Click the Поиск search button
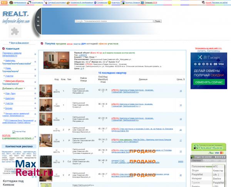The width and height of the screenshot is (231, 187). click(x=157, y=21)
